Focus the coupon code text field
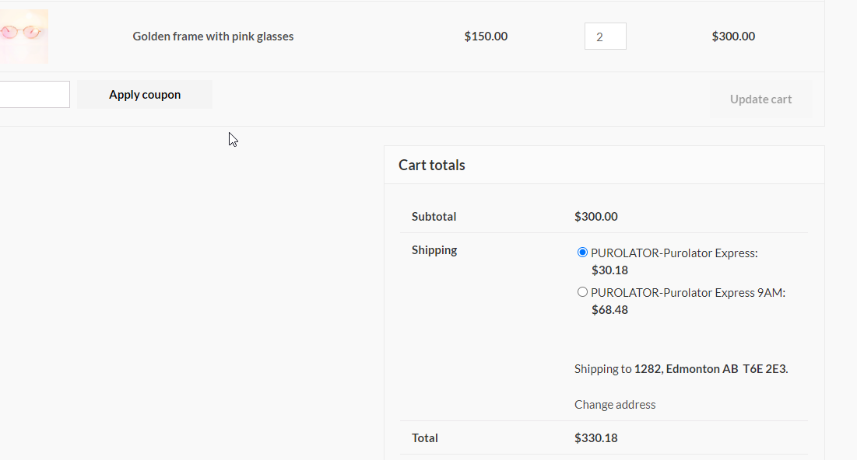Screen dimensions: 857x460 point(34,95)
